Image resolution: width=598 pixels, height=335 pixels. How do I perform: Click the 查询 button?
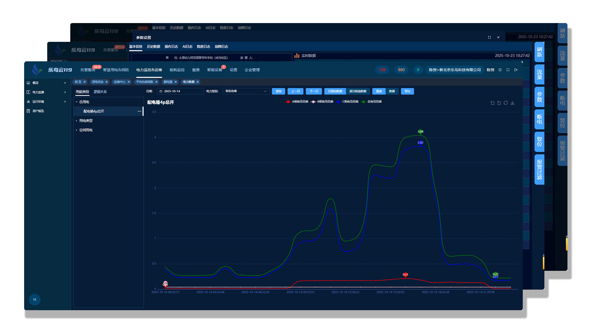pos(279,91)
